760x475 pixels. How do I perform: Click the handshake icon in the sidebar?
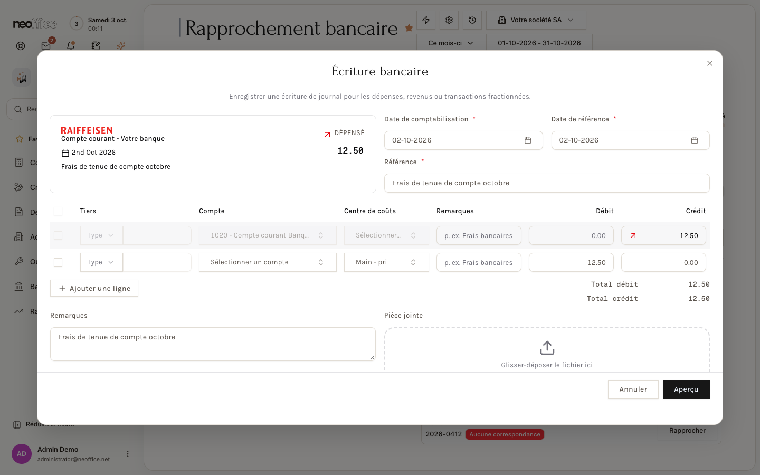[x=19, y=187]
